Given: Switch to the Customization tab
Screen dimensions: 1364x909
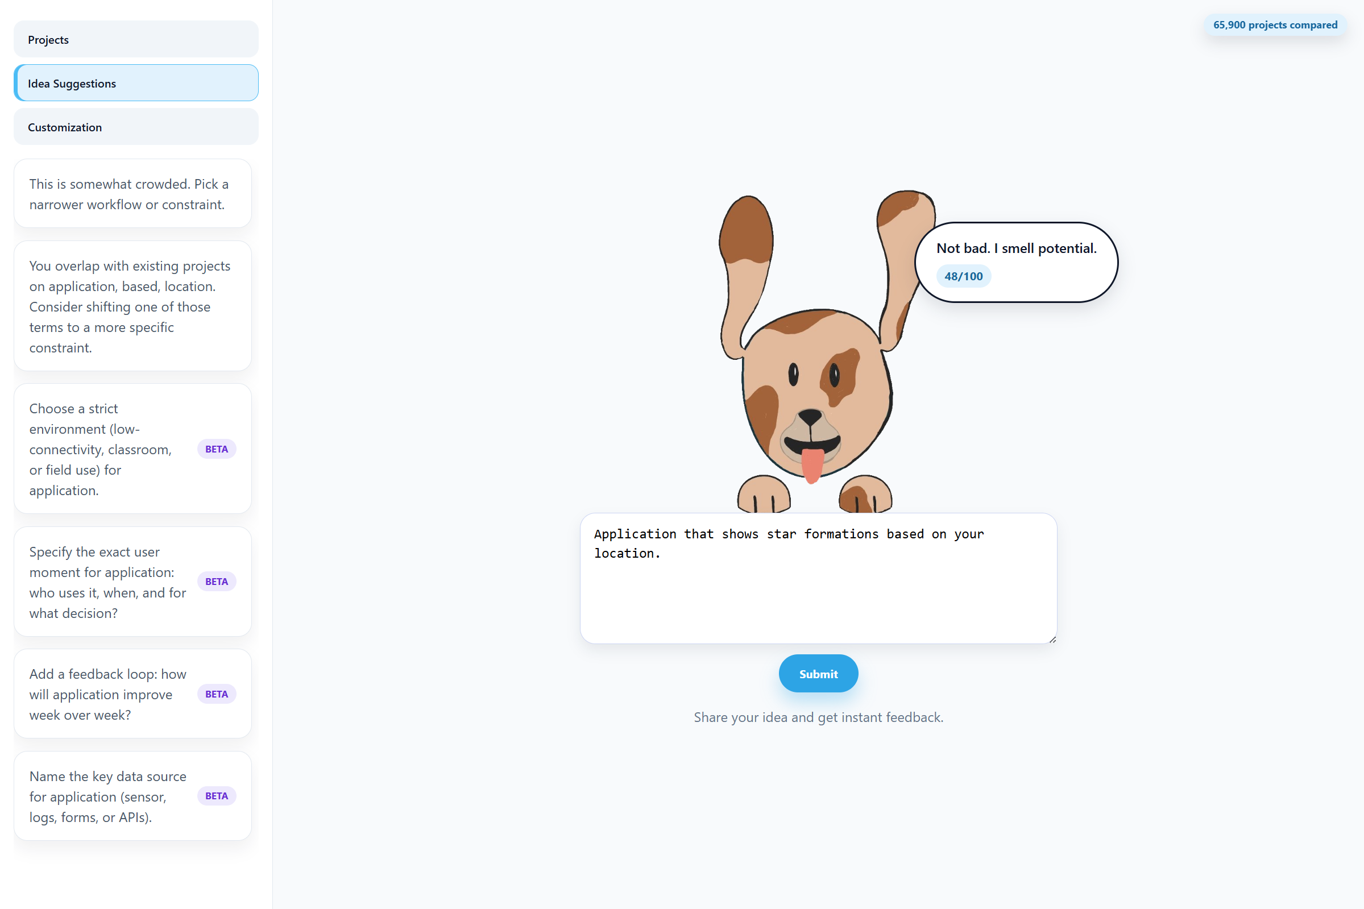Looking at the screenshot, I should [136, 127].
